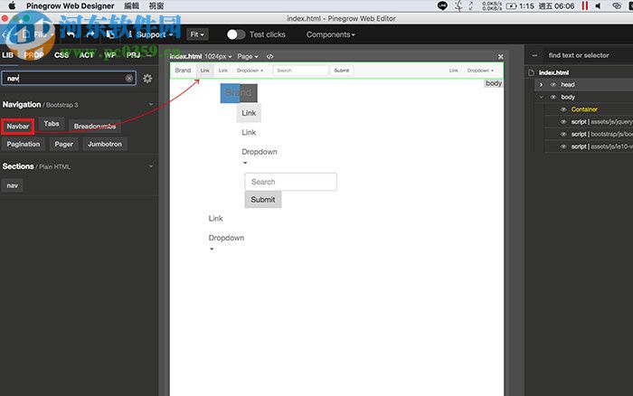Open library settings gear icon
This screenshot has height=396, width=633.
tap(147, 79)
